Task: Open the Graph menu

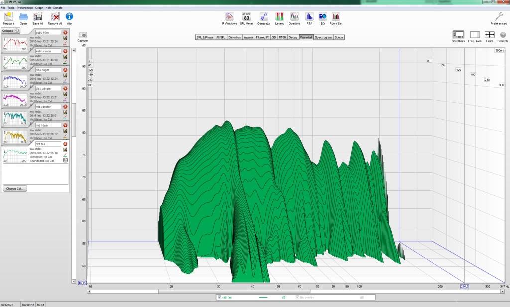Action: click(x=39, y=8)
